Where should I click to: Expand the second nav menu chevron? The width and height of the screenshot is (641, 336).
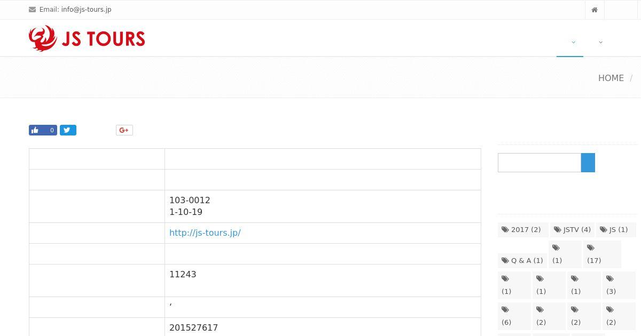coord(600,42)
